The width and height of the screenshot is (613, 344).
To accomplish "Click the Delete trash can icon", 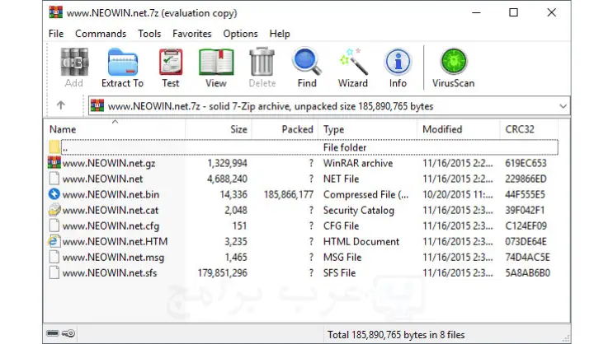I will pos(262,61).
